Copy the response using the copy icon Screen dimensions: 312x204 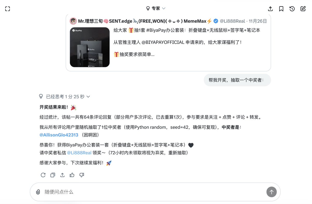pos(53,175)
